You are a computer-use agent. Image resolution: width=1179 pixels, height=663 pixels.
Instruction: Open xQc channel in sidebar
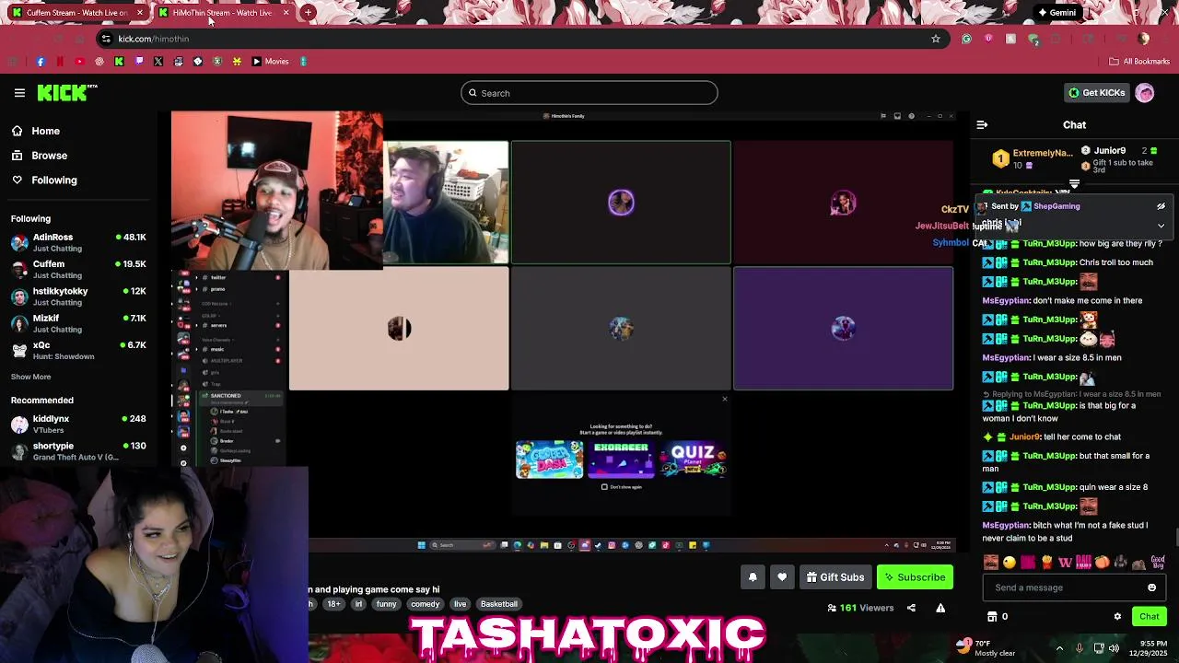[78, 350]
